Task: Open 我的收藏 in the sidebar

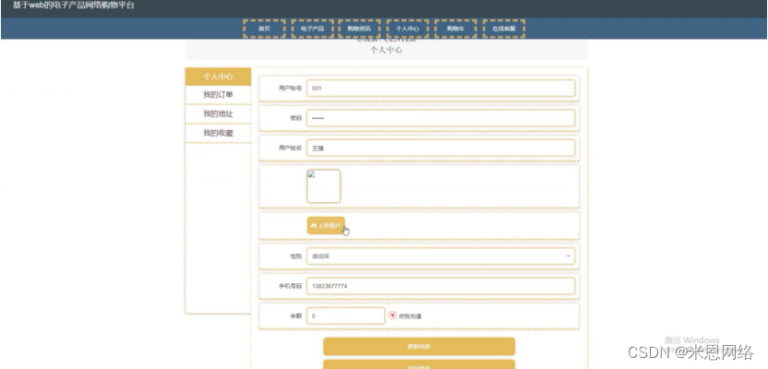Action: point(218,133)
